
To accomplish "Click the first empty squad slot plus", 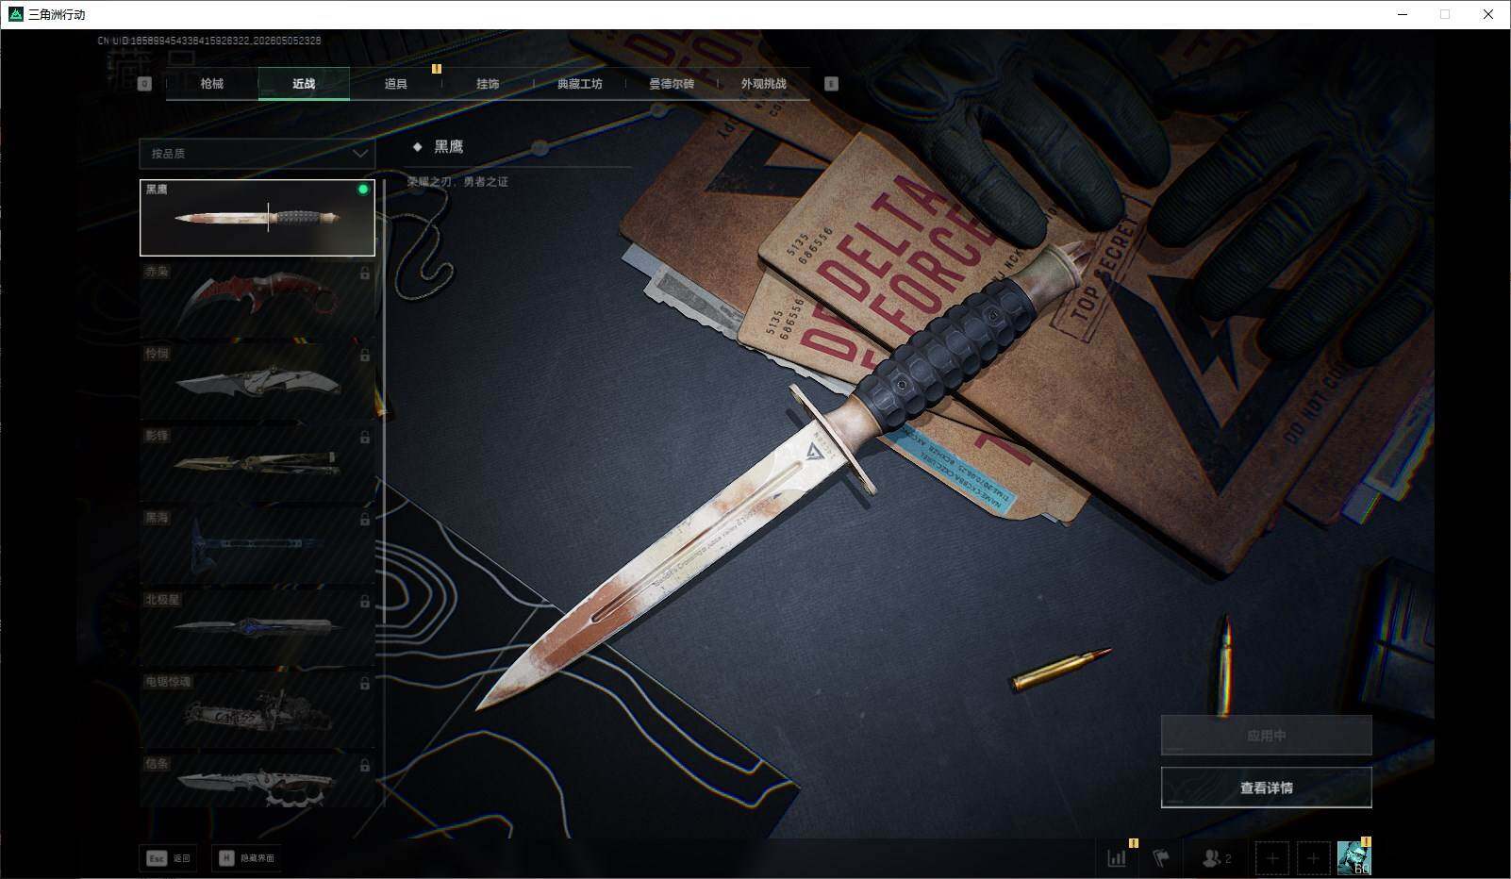I will click(1271, 858).
